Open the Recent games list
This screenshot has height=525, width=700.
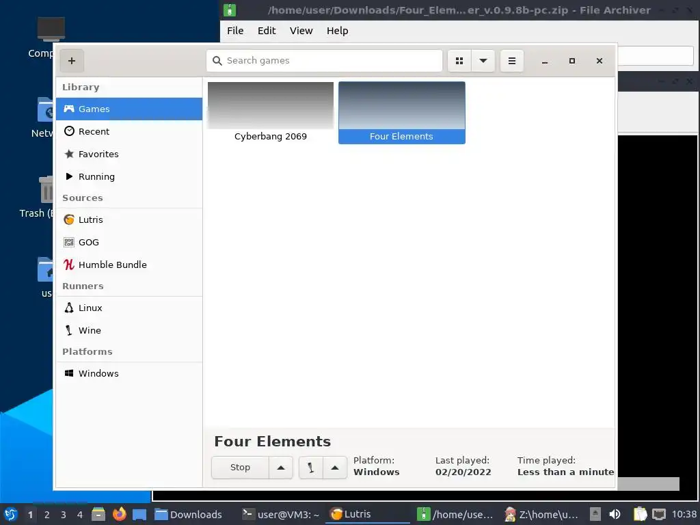click(x=129, y=131)
